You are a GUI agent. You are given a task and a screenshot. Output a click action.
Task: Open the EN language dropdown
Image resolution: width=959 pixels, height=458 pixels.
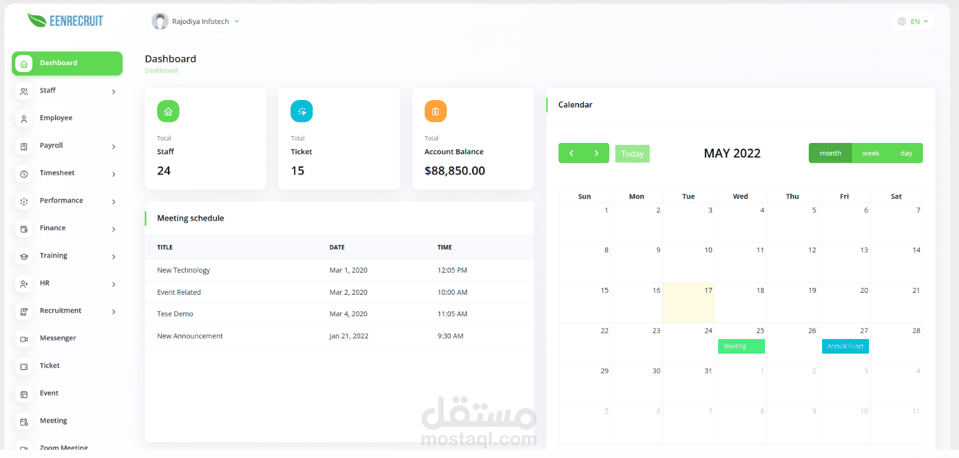pyautogui.click(x=913, y=20)
